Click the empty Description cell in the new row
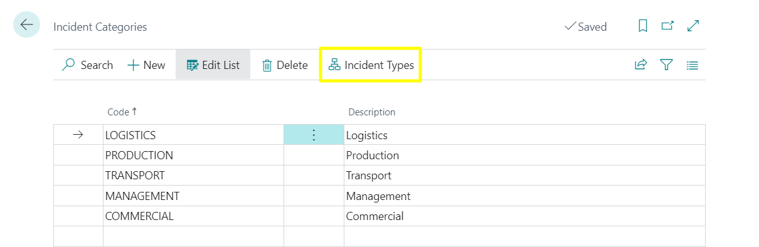Viewport: 759px width, 247px height. (x=524, y=236)
